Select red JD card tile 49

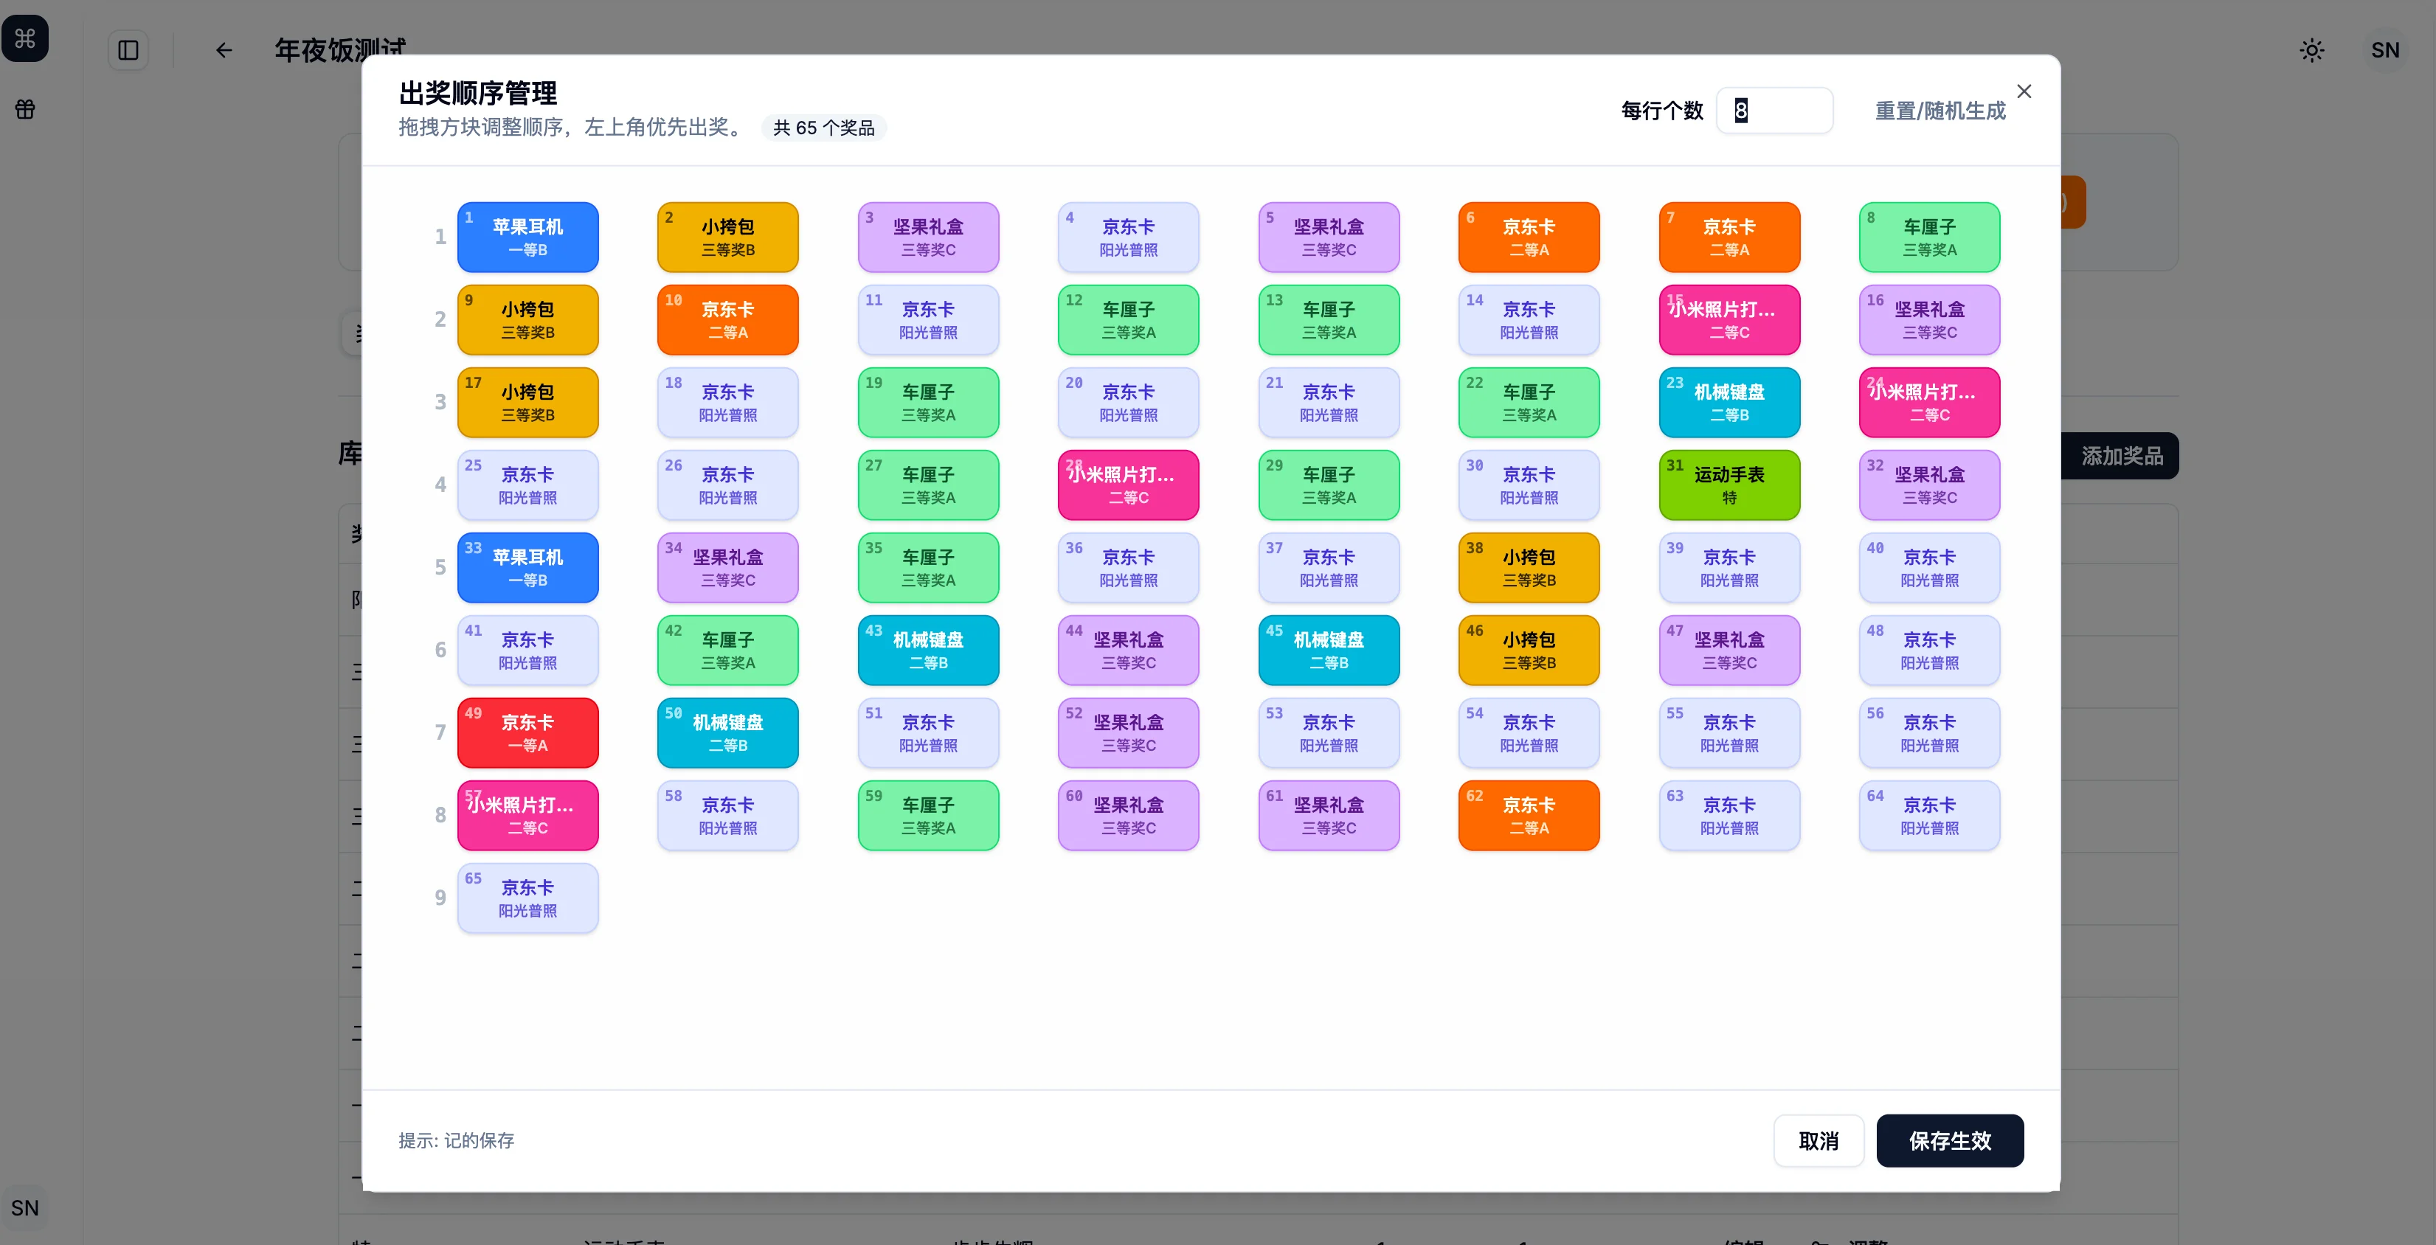(527, 732)
